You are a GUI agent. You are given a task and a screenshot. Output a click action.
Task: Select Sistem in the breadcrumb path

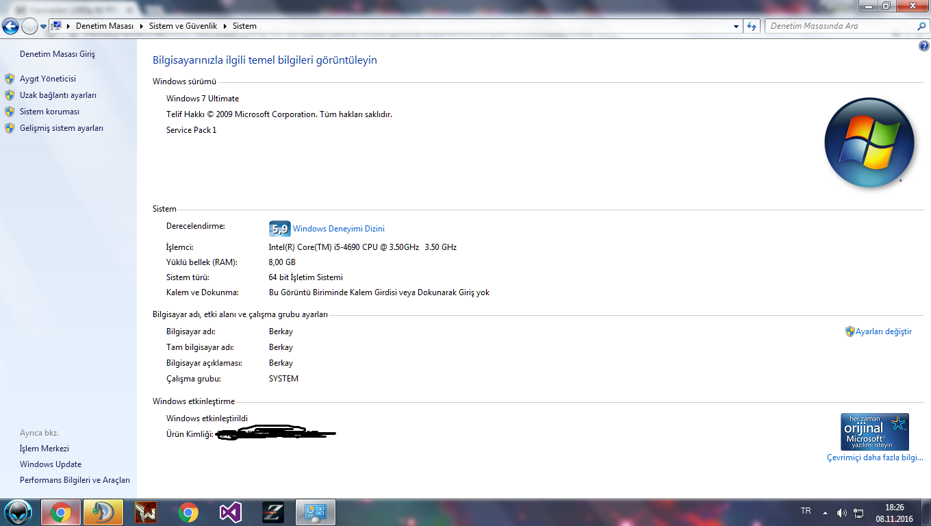point(244,26)
